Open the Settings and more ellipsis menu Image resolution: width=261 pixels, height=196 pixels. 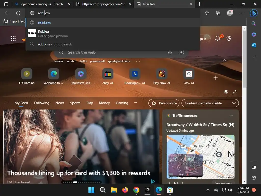(242, 13)
